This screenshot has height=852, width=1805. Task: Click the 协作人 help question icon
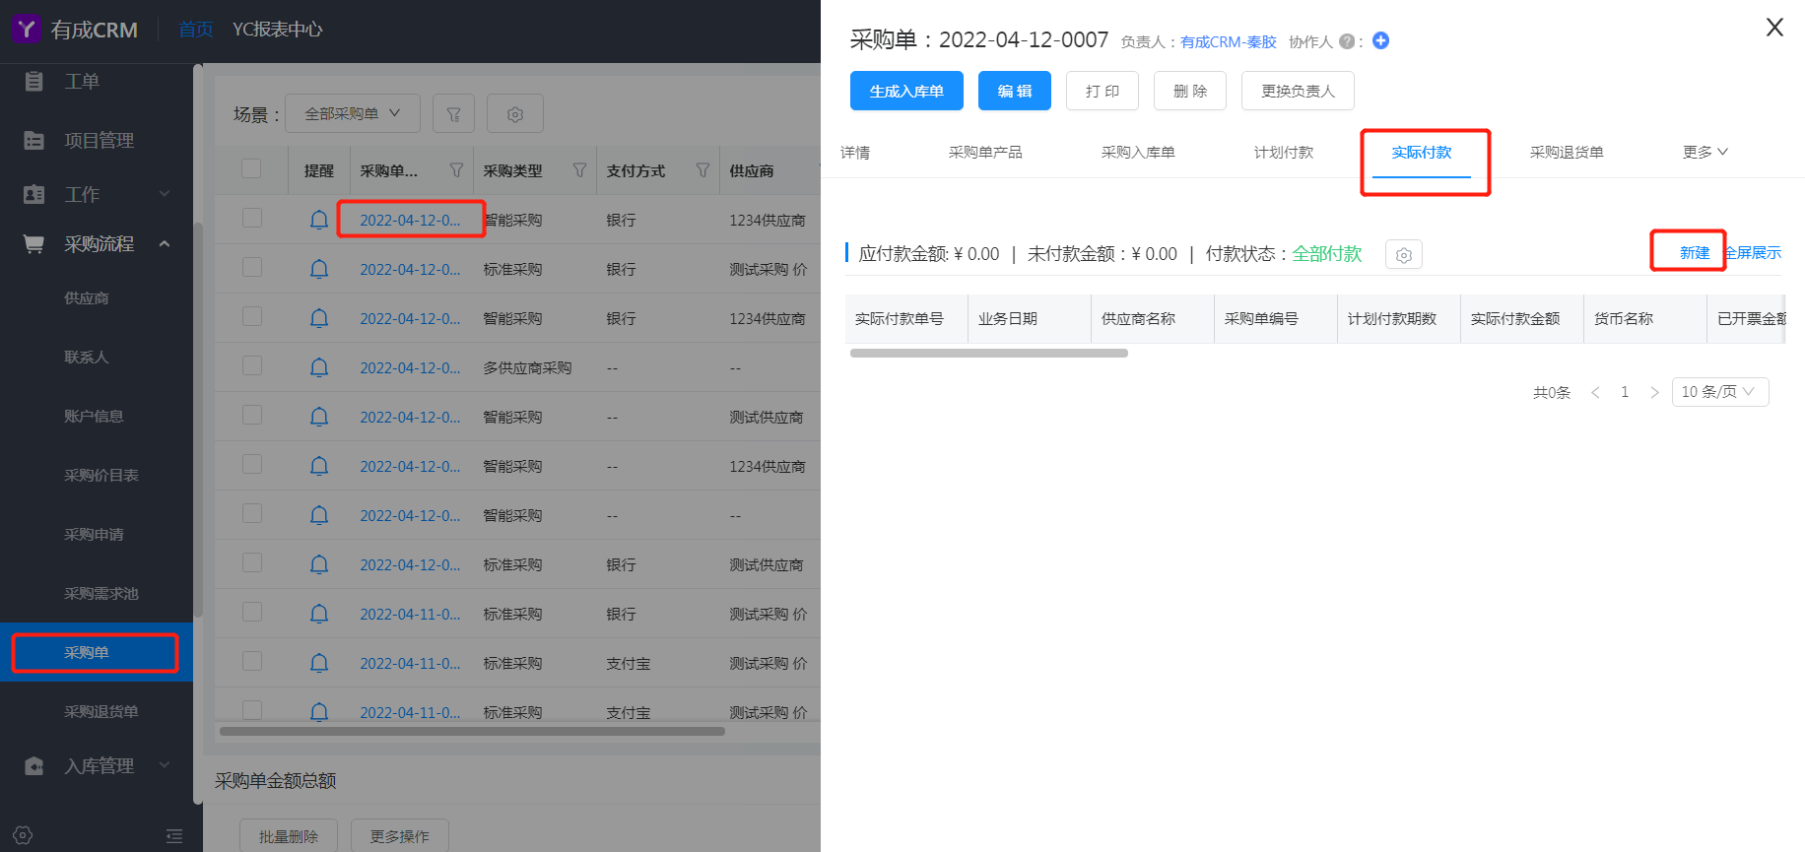1347,41
